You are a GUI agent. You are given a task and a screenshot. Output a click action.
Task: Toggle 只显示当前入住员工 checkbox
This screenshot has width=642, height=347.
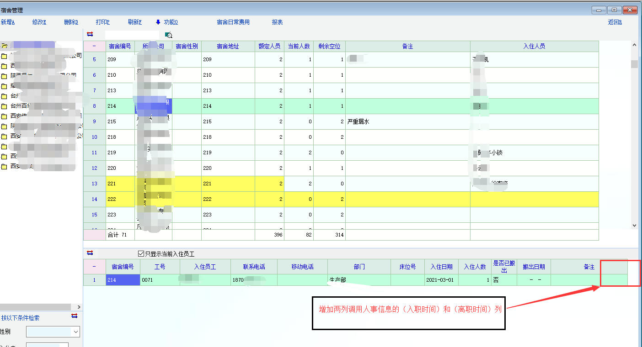point(141,254)
